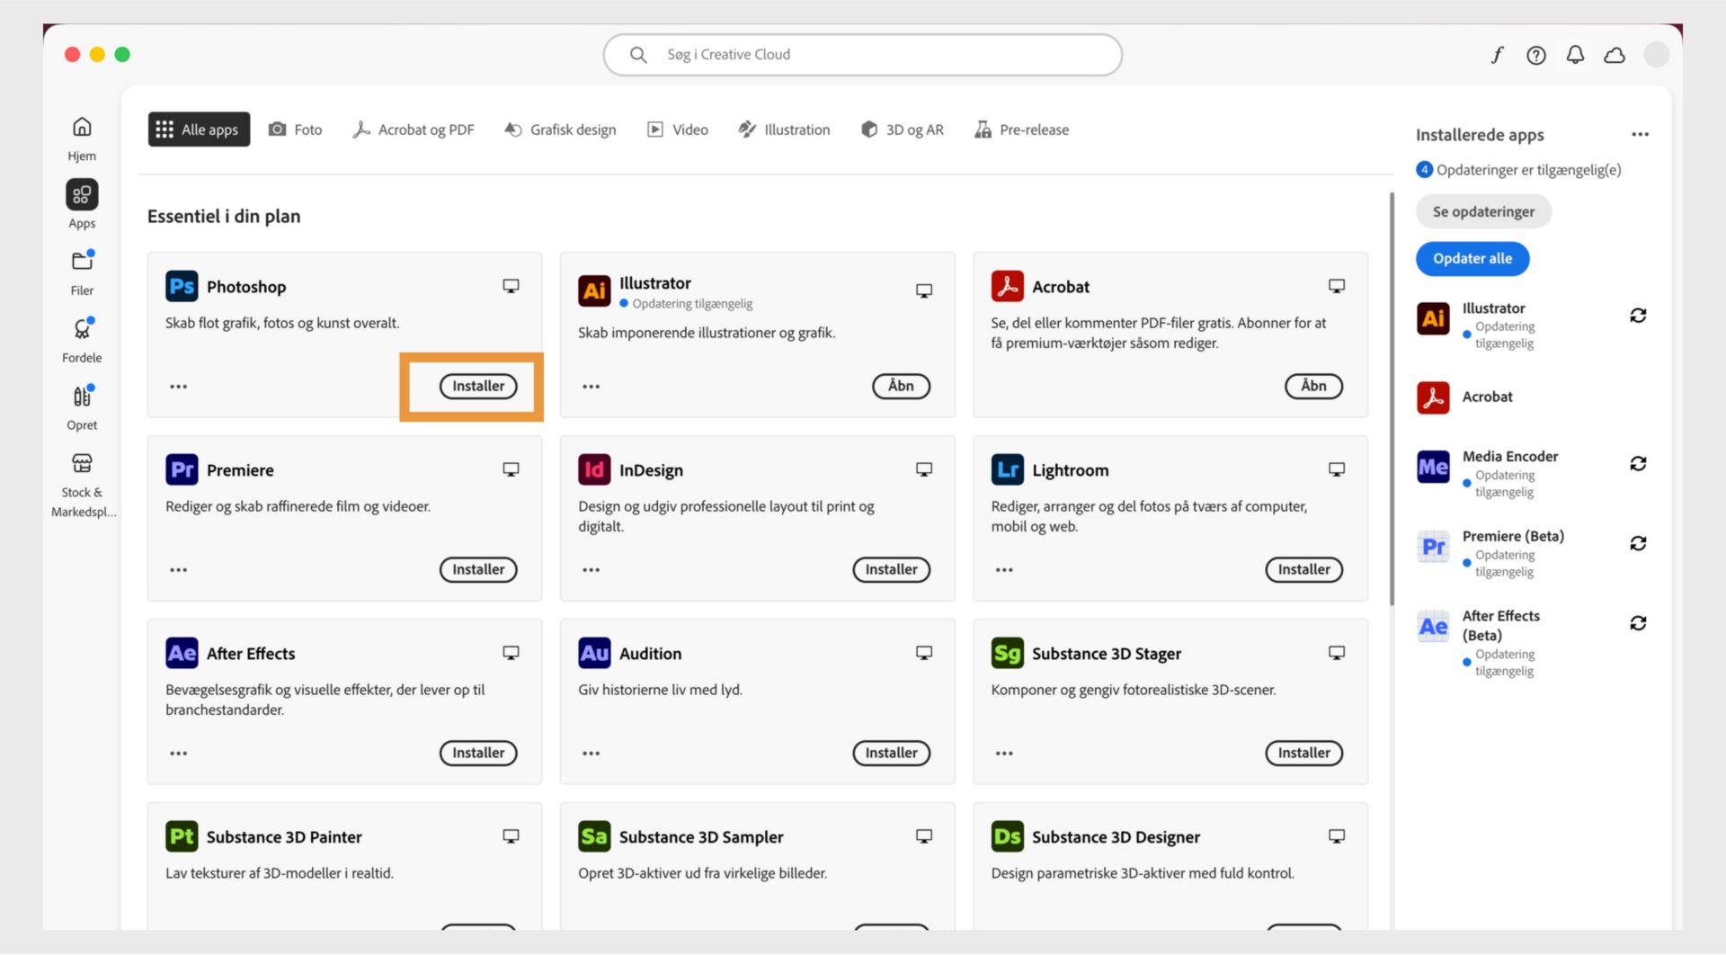Open Premiere card more options dots
The image size is (1726, 955).
tap(179, 570)
